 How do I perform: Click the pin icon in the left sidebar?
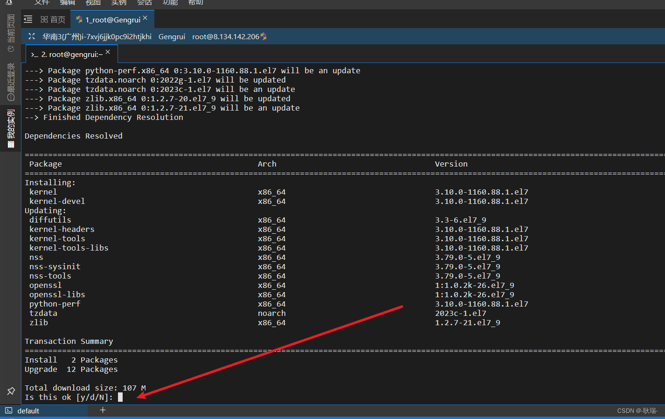11,391
